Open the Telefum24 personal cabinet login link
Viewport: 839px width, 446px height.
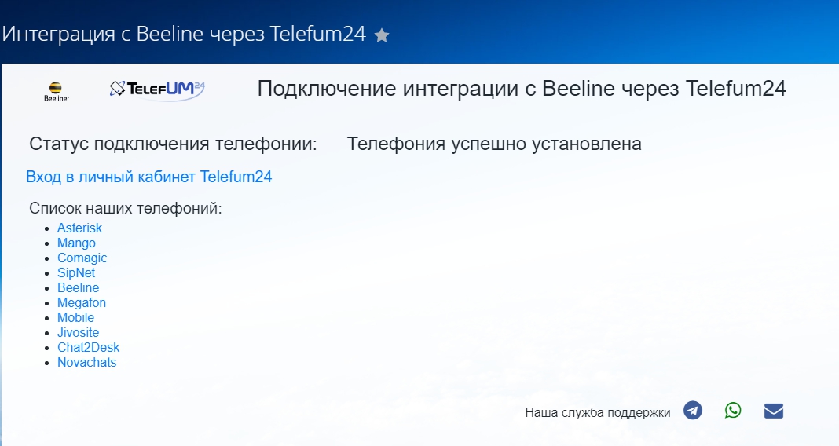(148, 177)
